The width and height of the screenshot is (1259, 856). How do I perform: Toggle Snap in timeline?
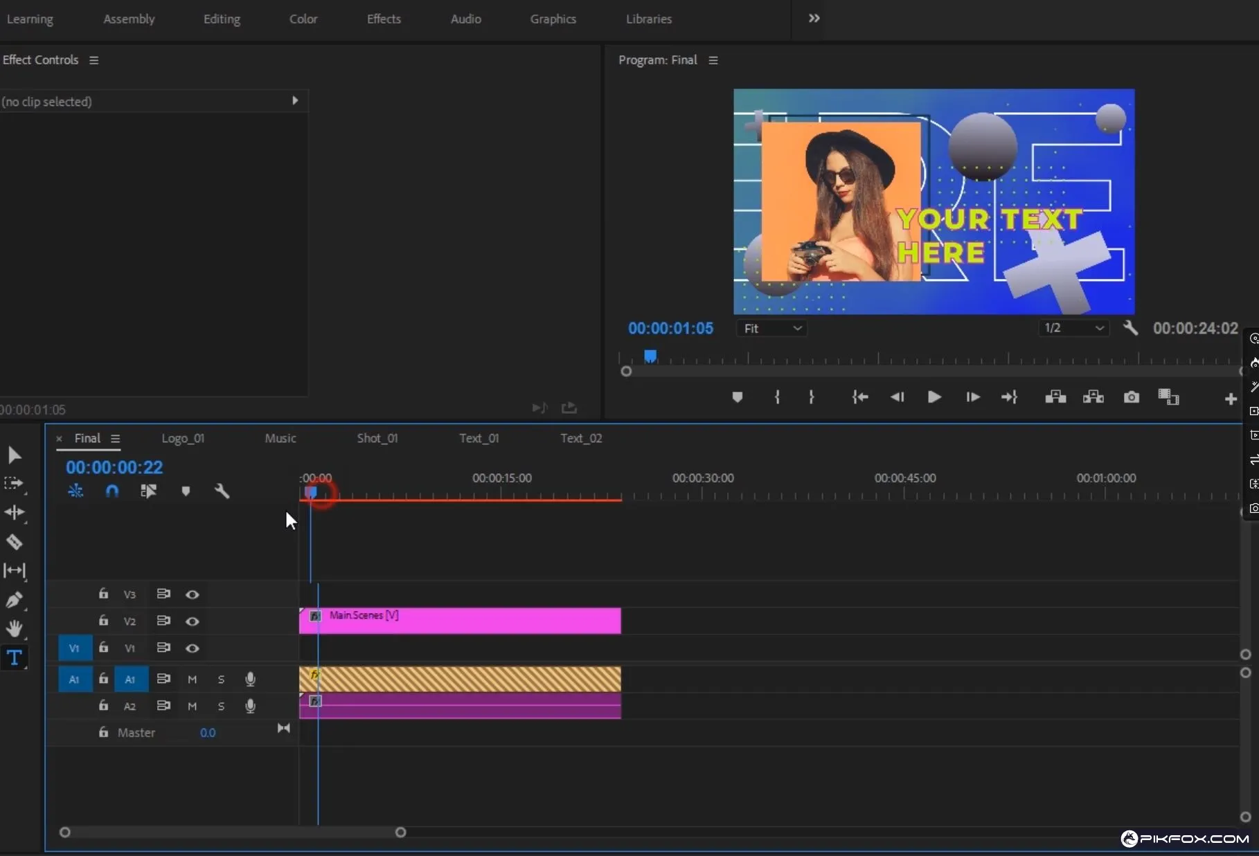(x=112, y=491)
